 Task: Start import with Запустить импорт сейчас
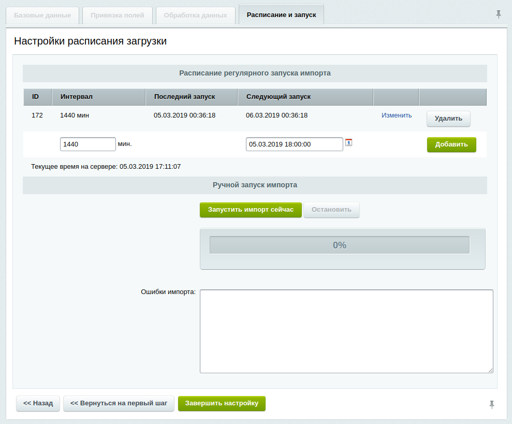251,210
